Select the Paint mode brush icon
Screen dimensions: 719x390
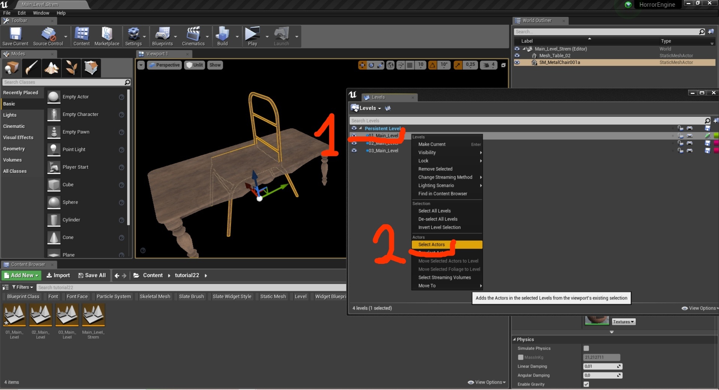31,68
